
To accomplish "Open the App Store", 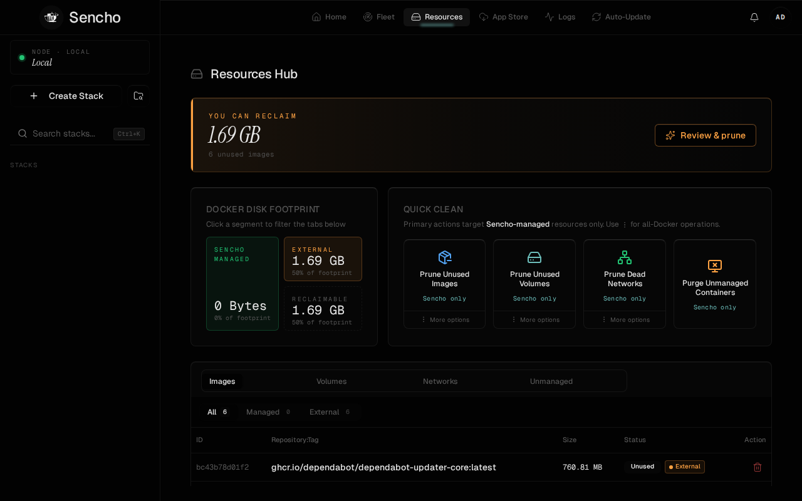I will [x=503, y=17].
